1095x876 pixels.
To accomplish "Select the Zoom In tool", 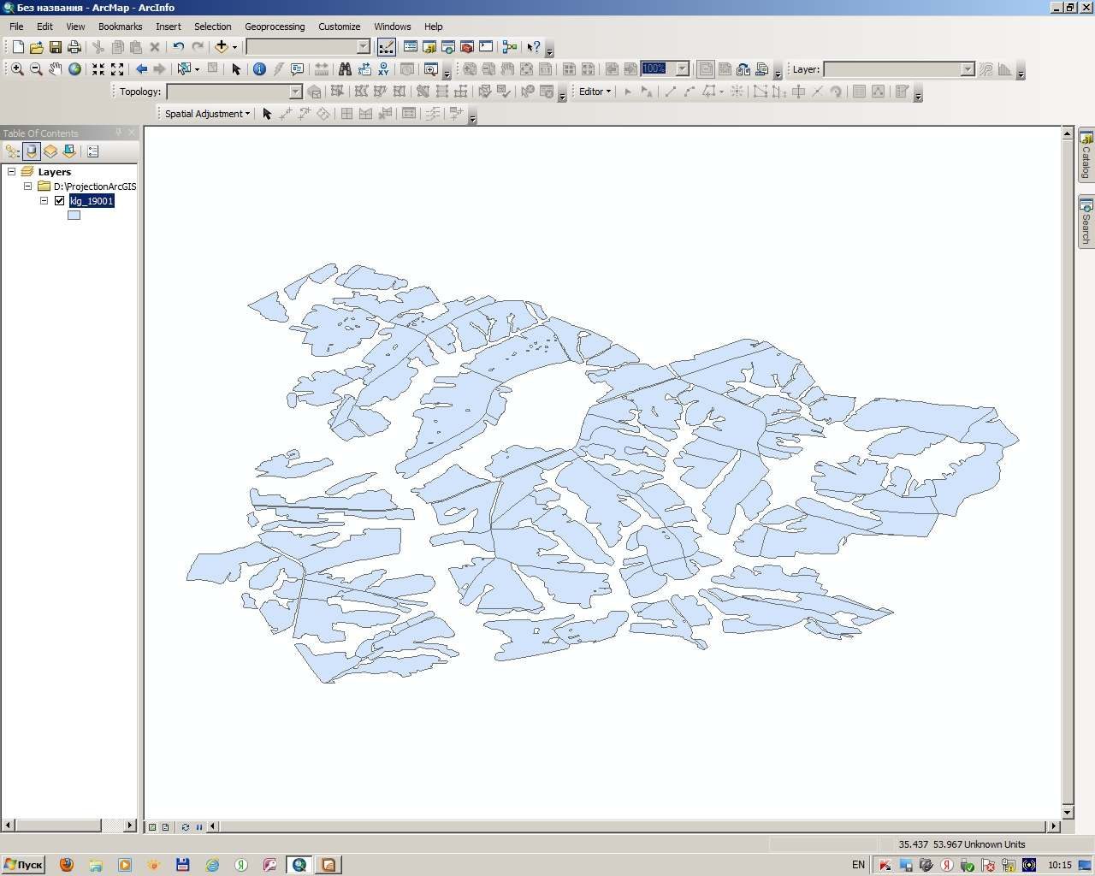I will coord(17,69).
